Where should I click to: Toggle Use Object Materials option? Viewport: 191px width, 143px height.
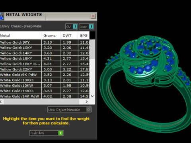[x=69, y=110]
